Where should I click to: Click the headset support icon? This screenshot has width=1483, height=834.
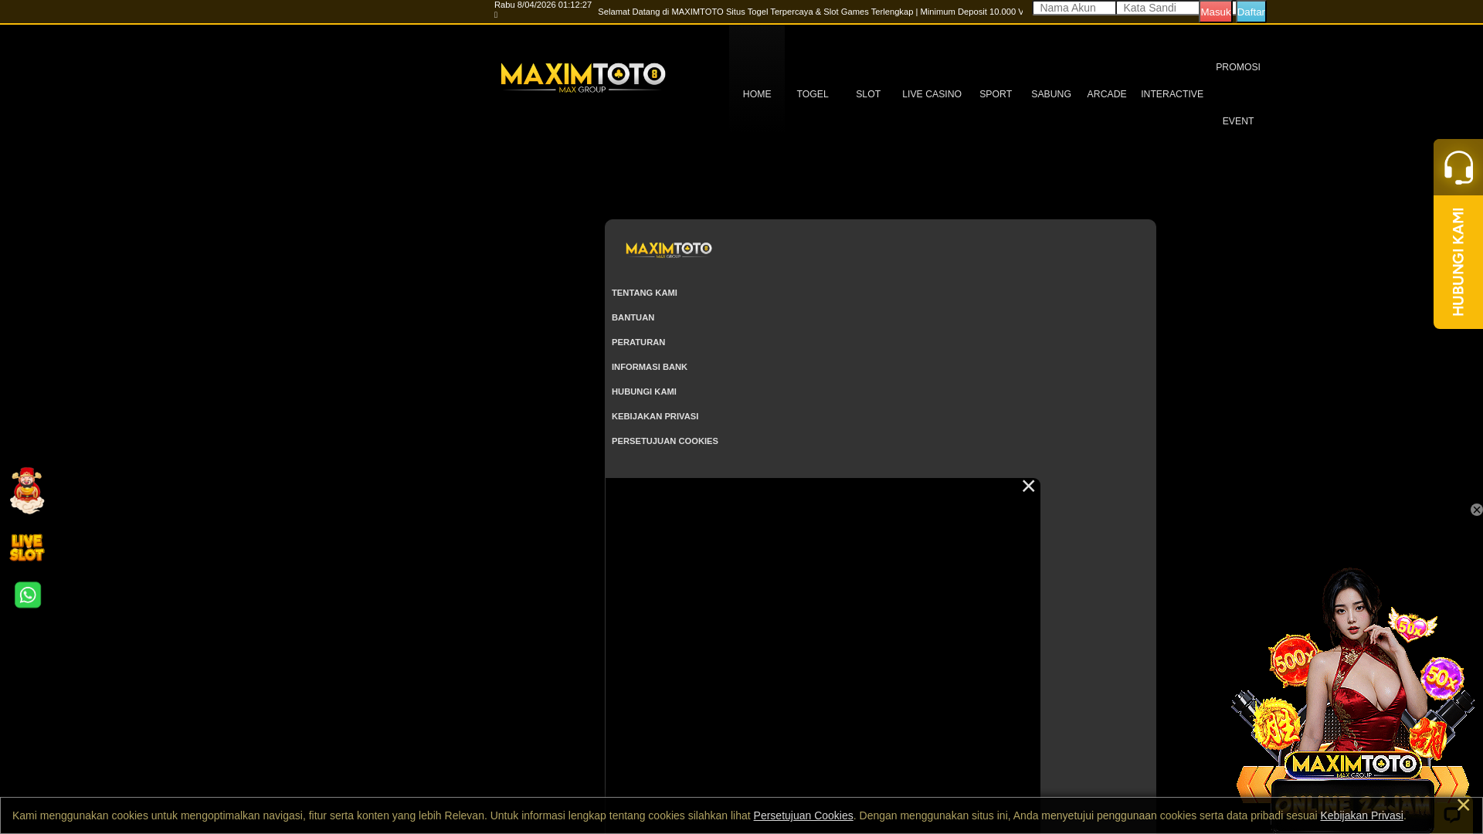point(1458,168)
